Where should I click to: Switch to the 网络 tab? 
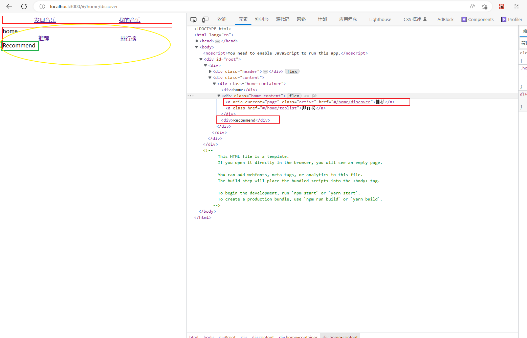[301, 20]
